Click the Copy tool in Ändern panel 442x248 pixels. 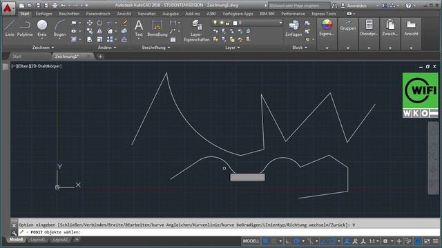90,31
